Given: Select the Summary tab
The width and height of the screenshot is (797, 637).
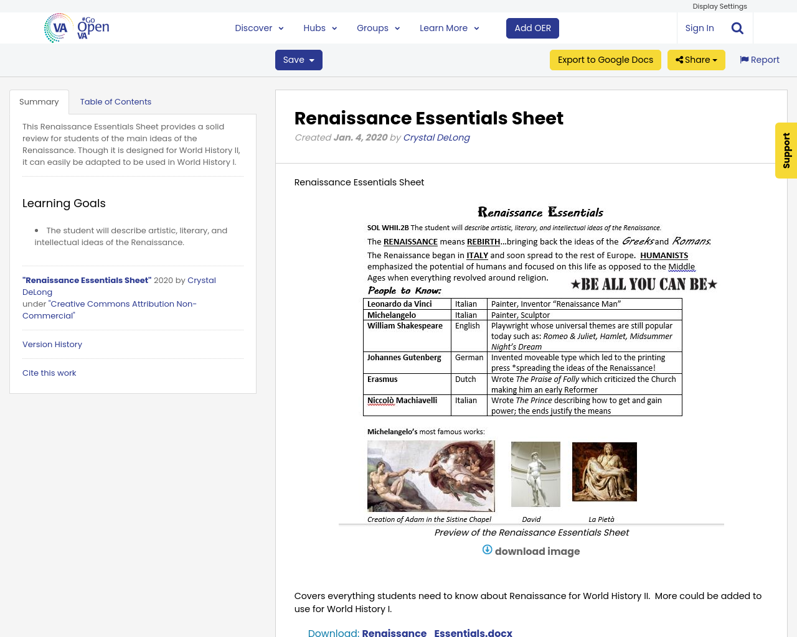Looking at the screenshot, I should click(39, 101).
